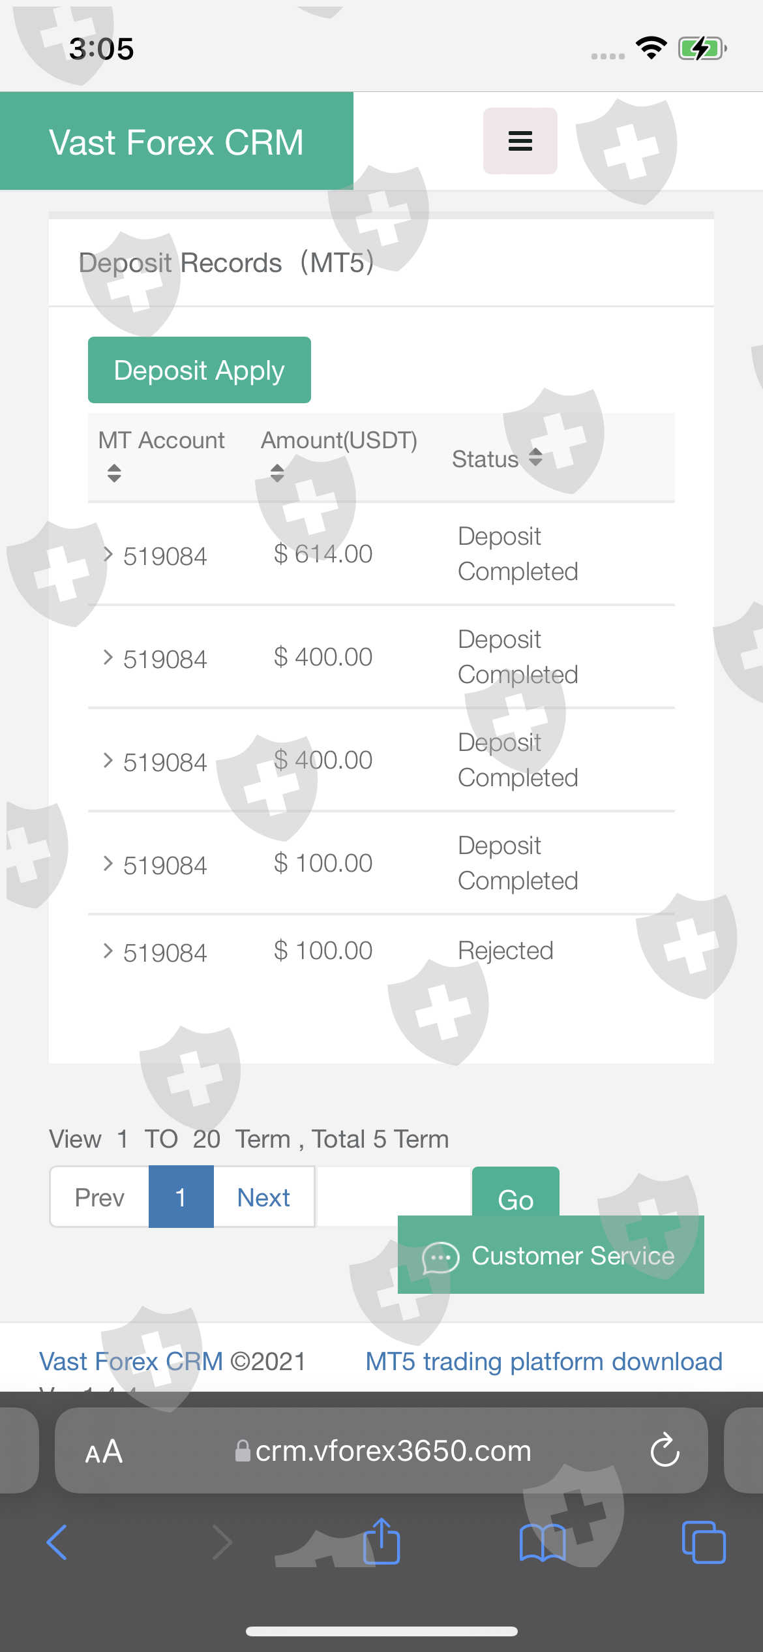Select page 1 in pagination
Screen dimensions: 763x1652
pyautogui.click(x=181, y=1197)
